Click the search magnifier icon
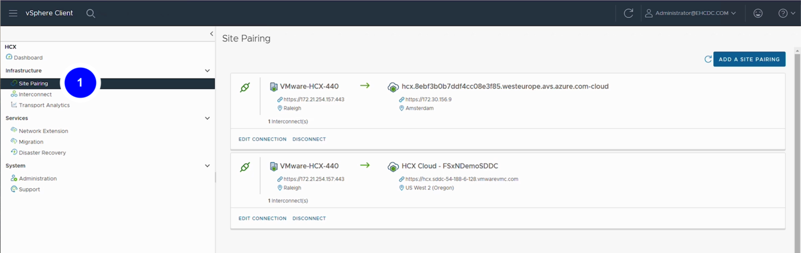801x253 pixels. (x=90, y=13)
